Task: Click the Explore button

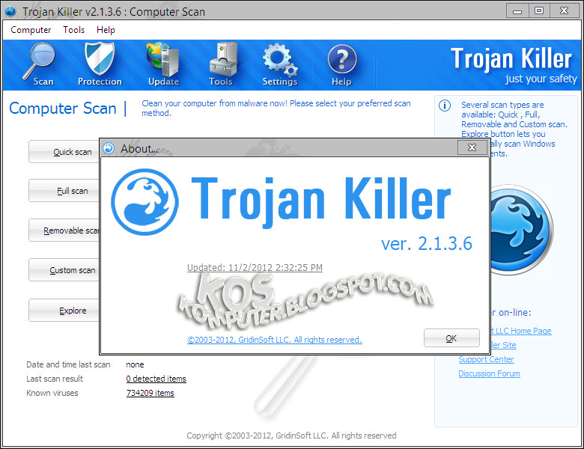Action: tap(64, 310)
